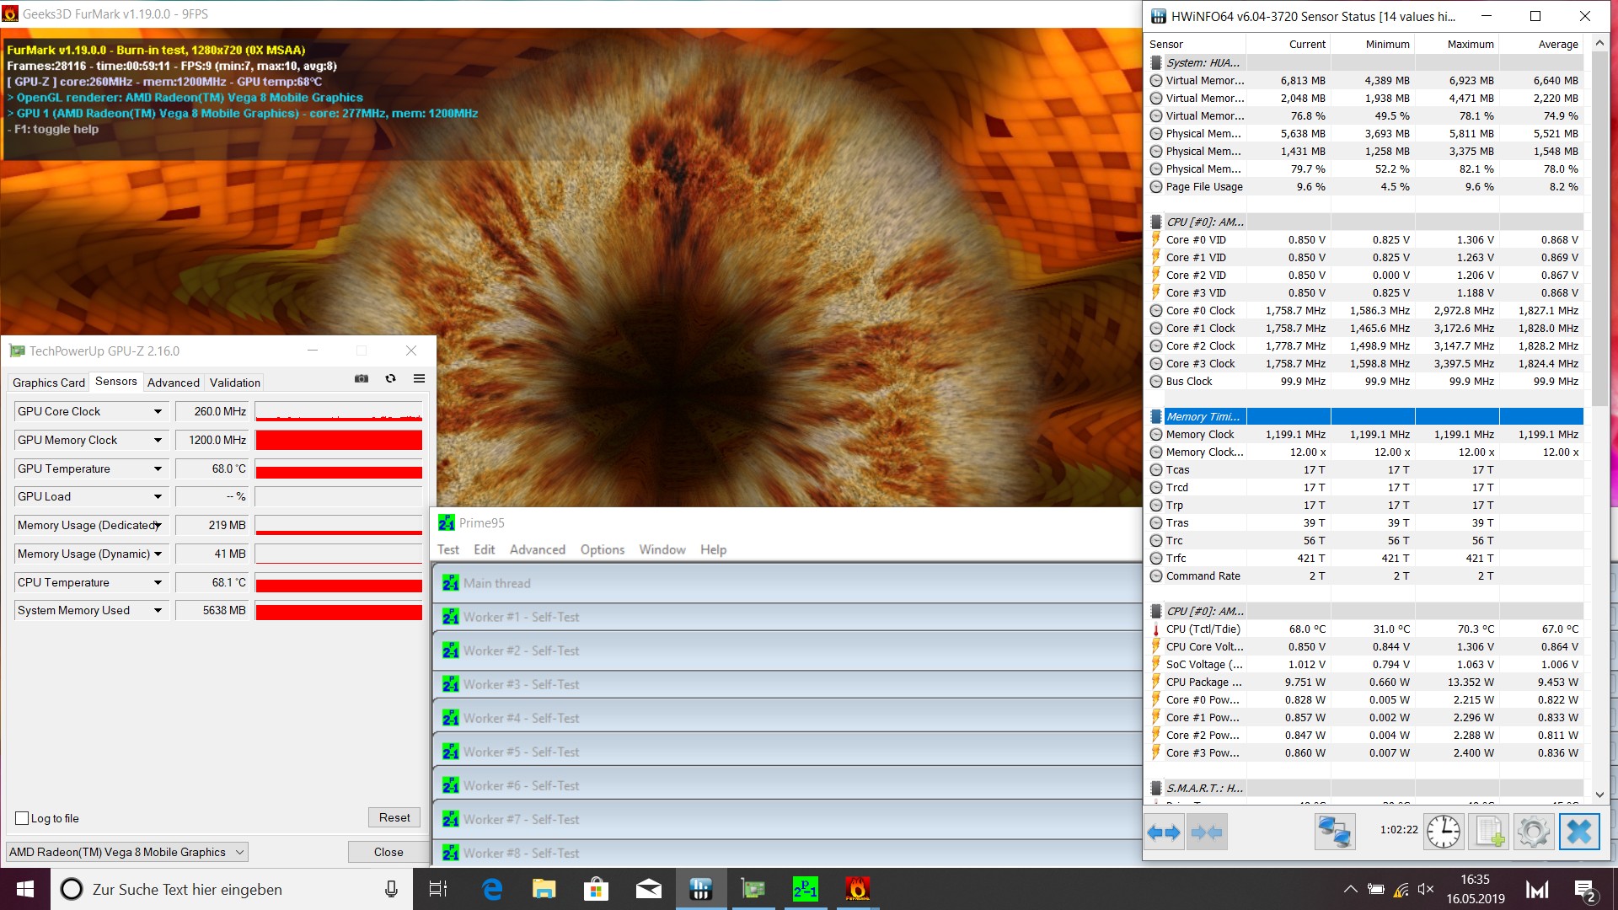Screen dimensions: 1618x910
Task: Switch to Validation tab in GPU-Z
Action: (x=235, y=383)
